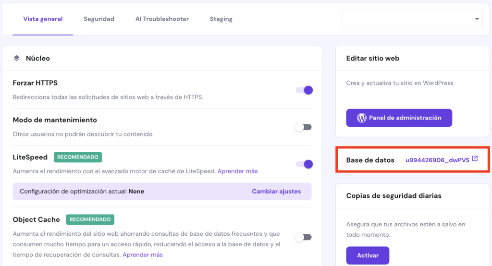Open database u994426906_dwPVS link
This screenshot has height=266, width=492.
click(x=437, y=160)
